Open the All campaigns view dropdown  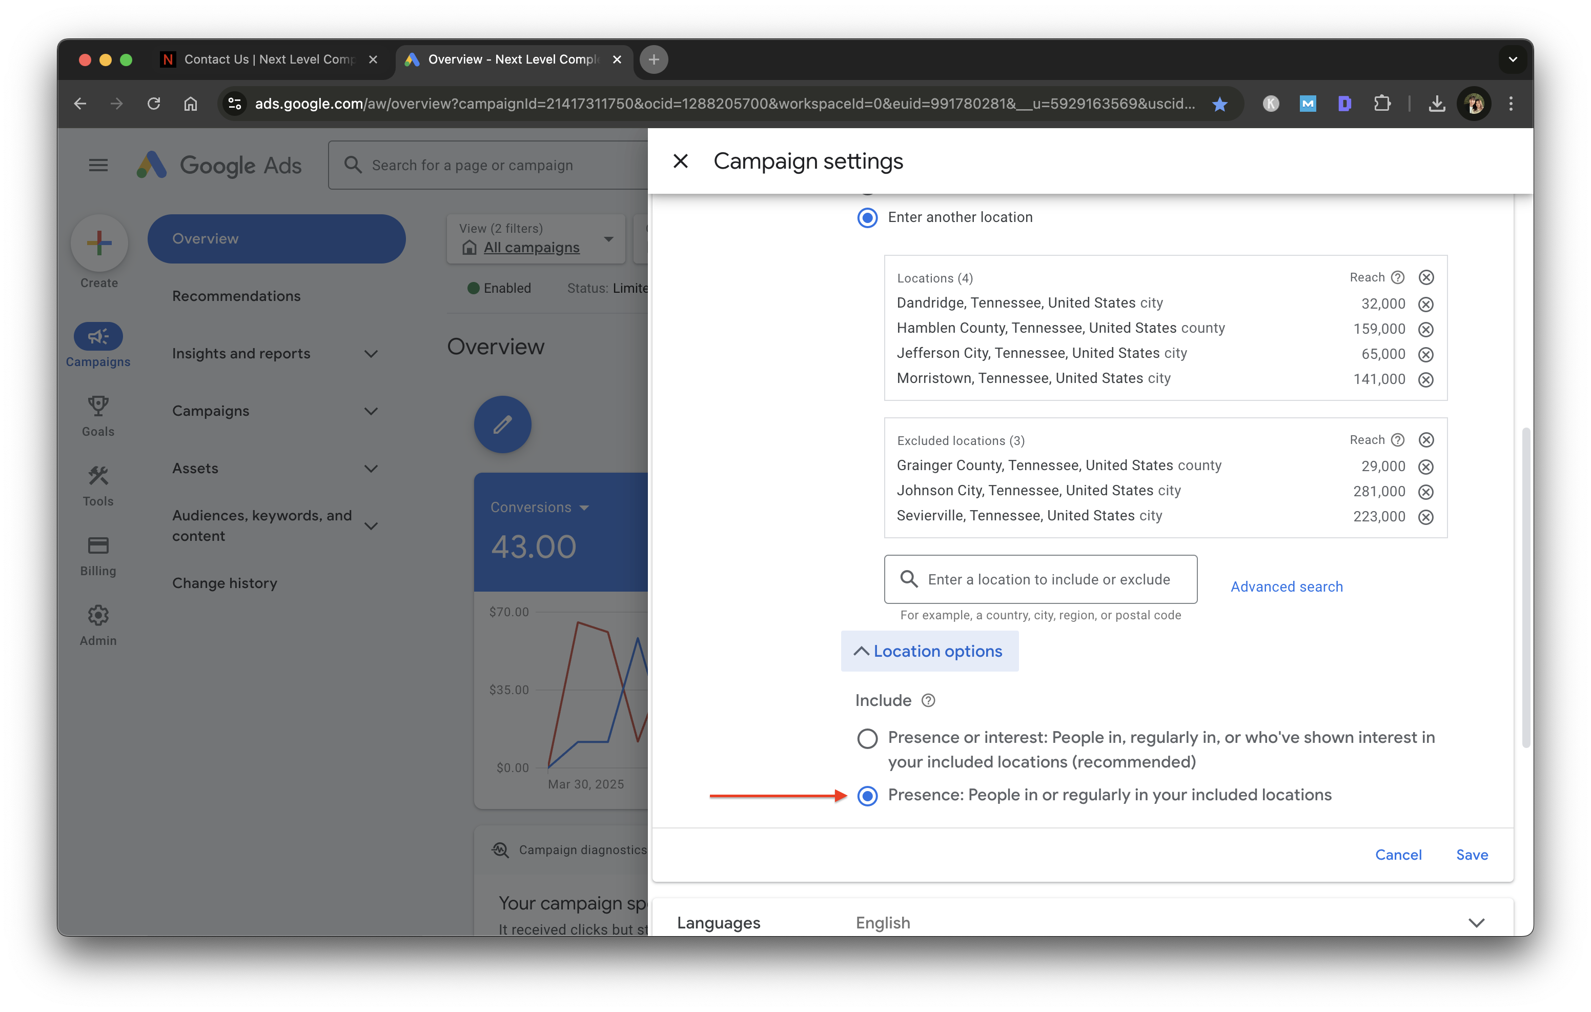point(536,238)
